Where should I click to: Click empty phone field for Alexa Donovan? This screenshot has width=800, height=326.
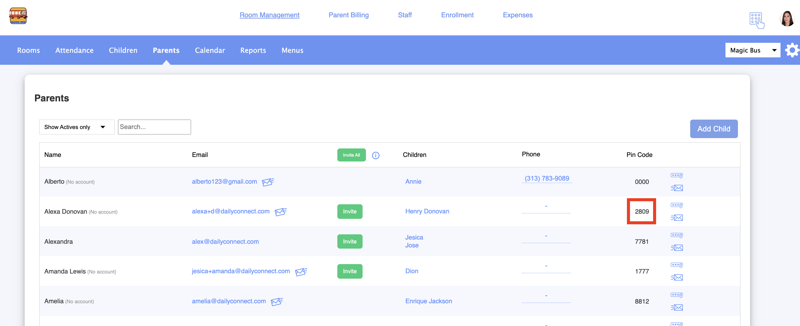pyautogui.click(x=546, y=208)
